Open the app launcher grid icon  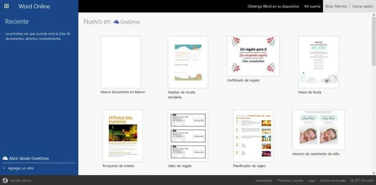pyautogui.click(x=7, y=6)
